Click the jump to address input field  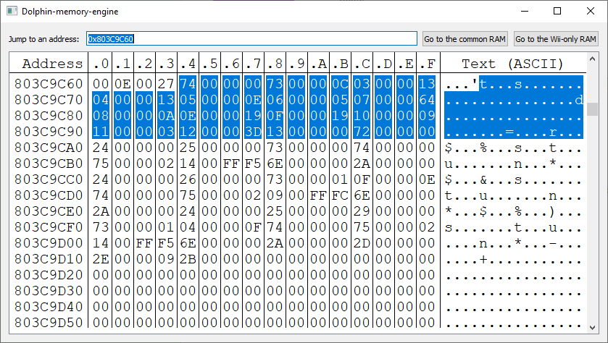pyautogui.click(x=251, y=38)
